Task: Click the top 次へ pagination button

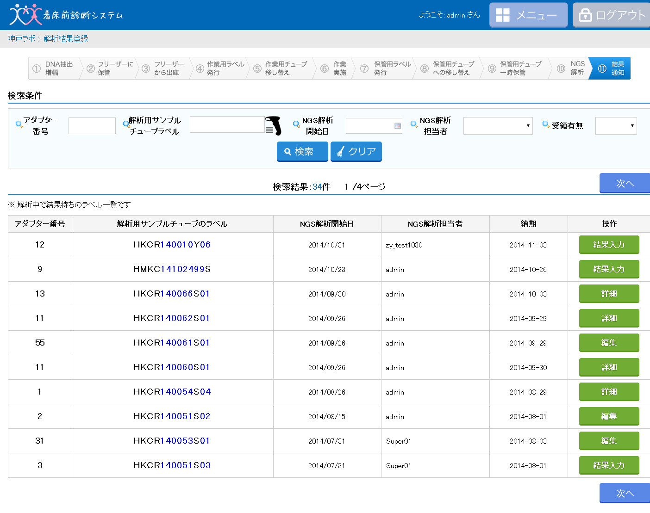Action: (625, 183)
